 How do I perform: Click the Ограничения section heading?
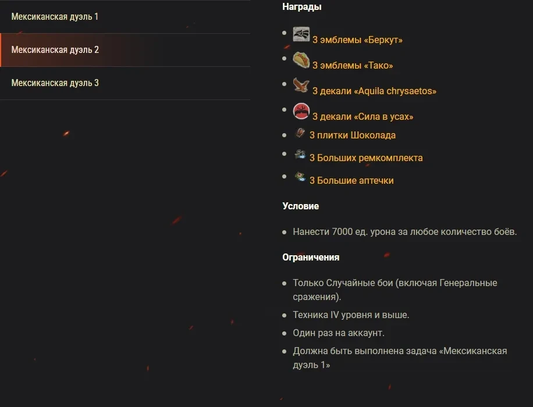click(x=311, y=257)
